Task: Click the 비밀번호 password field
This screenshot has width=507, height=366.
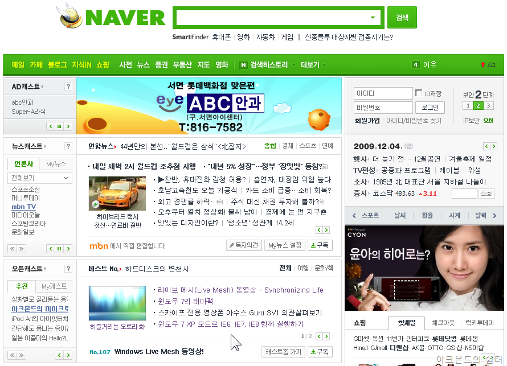Action: 383,108
